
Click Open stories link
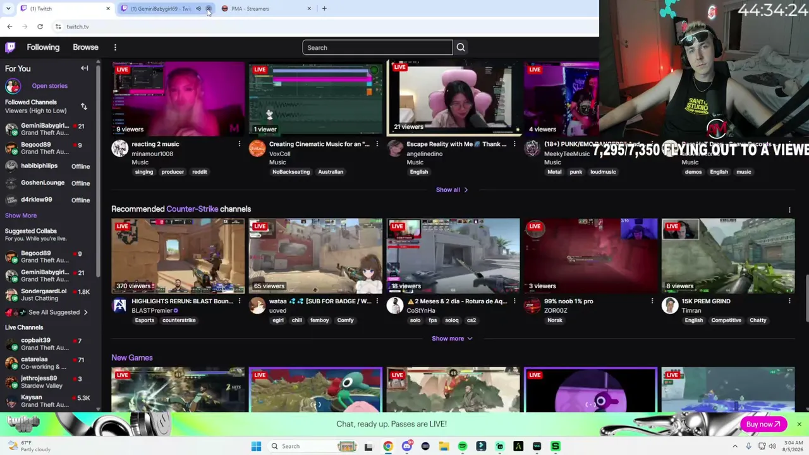[x=50, y=86]
